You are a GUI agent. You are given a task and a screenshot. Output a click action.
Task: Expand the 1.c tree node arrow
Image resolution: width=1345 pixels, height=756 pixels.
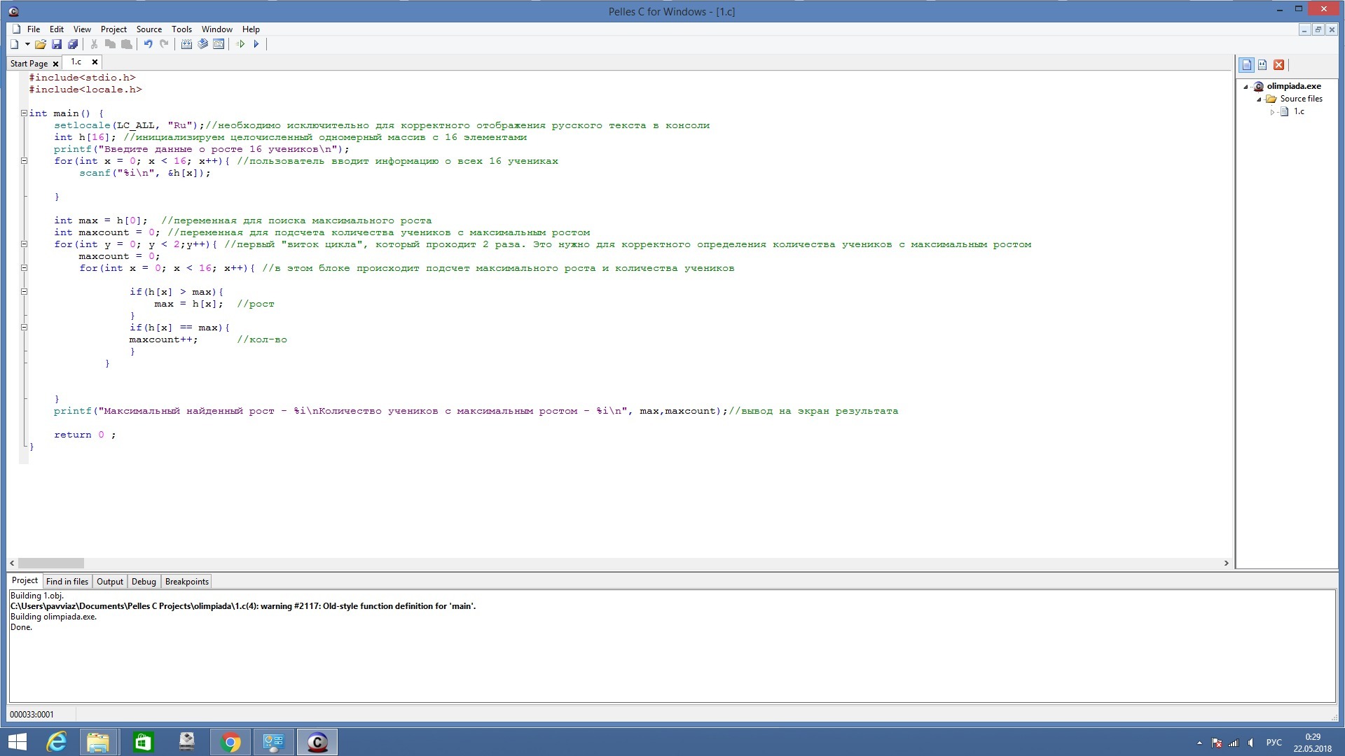[1272, 112]
